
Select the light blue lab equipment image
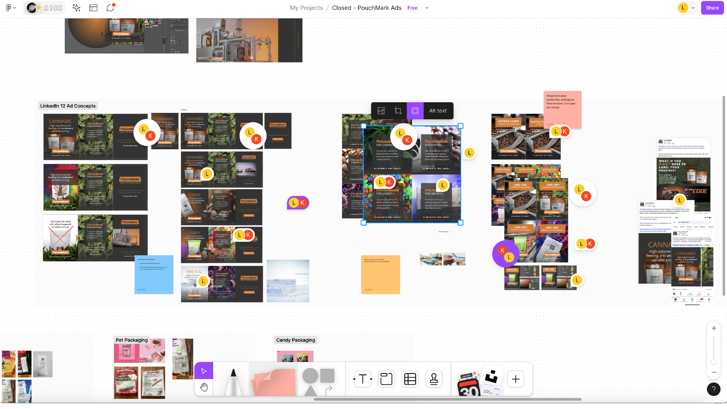click(x=288, y=281)
